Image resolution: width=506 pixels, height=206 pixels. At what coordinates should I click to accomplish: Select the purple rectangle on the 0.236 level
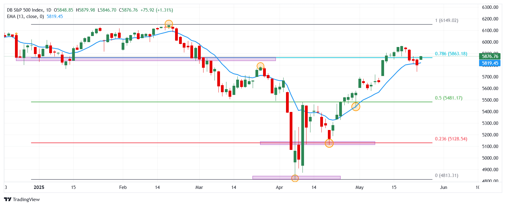coord(317,143)
